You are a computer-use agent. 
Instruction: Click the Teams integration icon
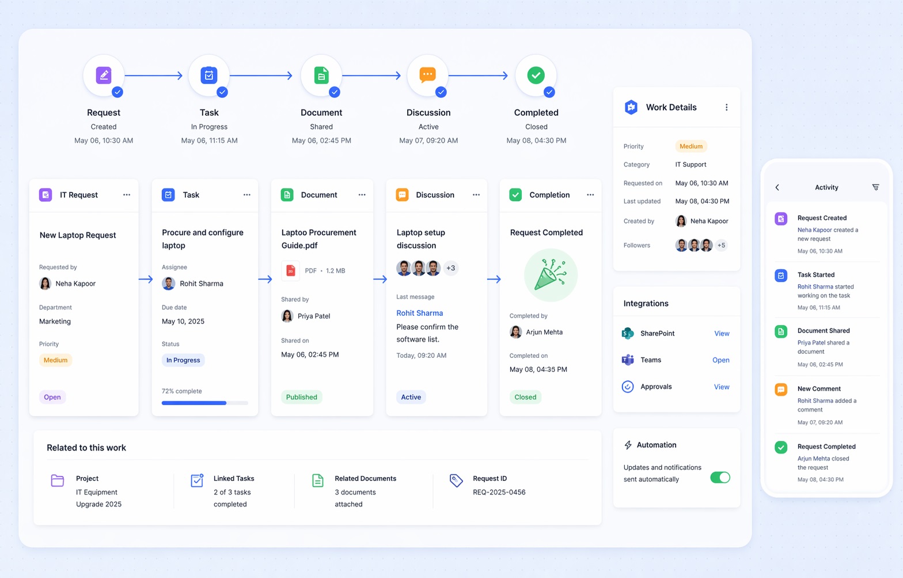tap(628, 360)
